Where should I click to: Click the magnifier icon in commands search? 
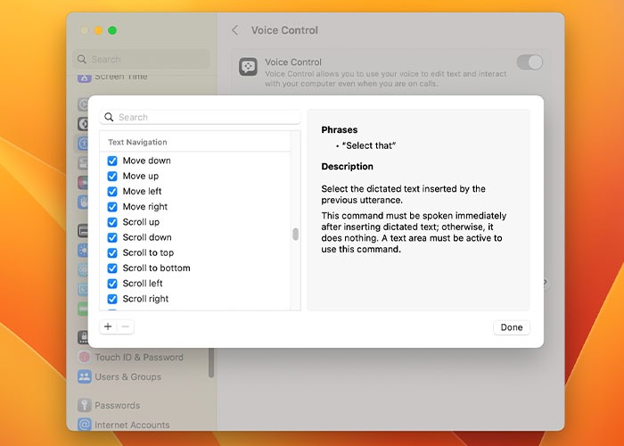point(109,117)
